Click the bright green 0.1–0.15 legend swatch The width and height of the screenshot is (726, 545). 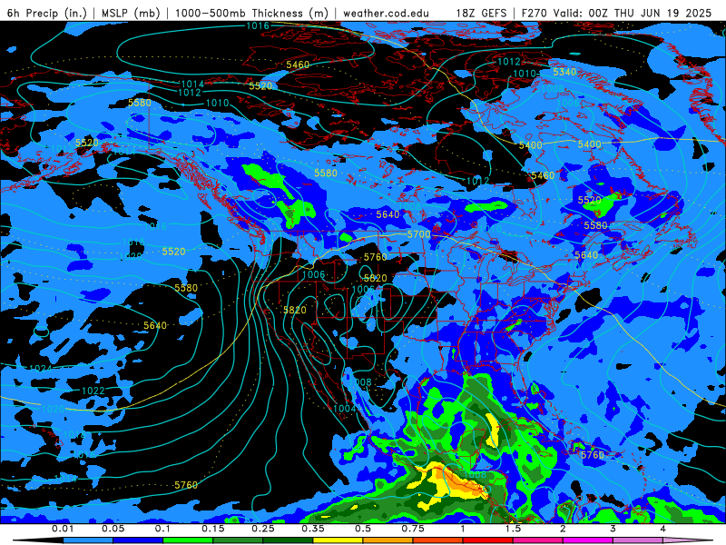coord(188,541)
